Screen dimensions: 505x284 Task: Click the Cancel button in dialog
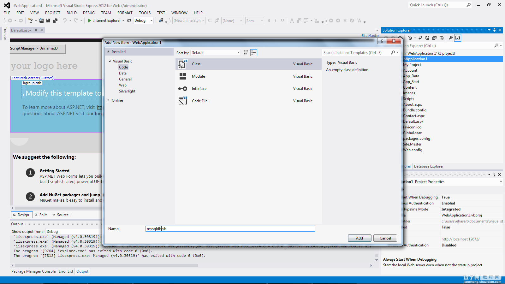[x=385, y=238]
